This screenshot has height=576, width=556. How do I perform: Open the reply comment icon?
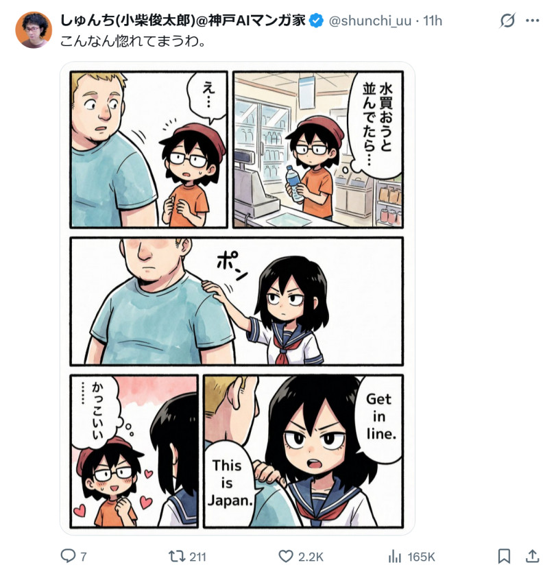pos(68,556)
